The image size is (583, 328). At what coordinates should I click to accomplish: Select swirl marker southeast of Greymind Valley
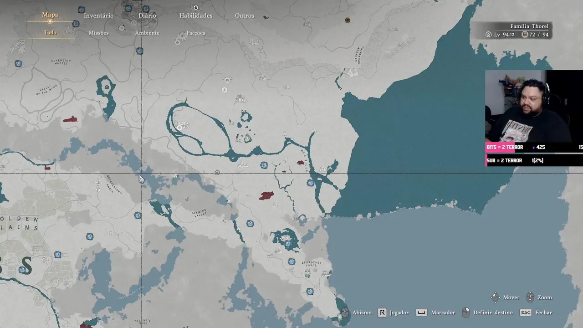coord(250,224)
